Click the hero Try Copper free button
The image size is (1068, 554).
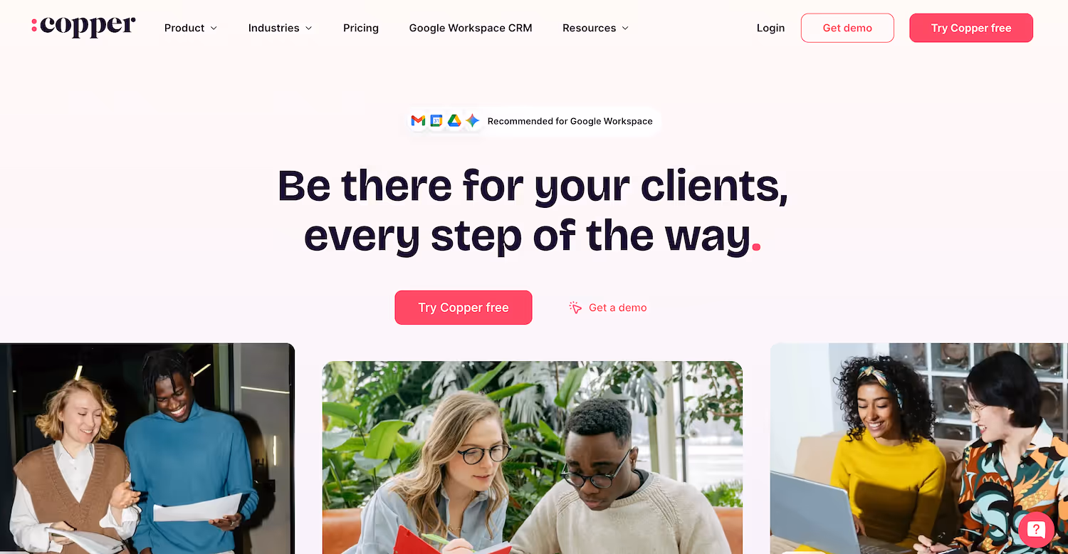click(464, 308)
